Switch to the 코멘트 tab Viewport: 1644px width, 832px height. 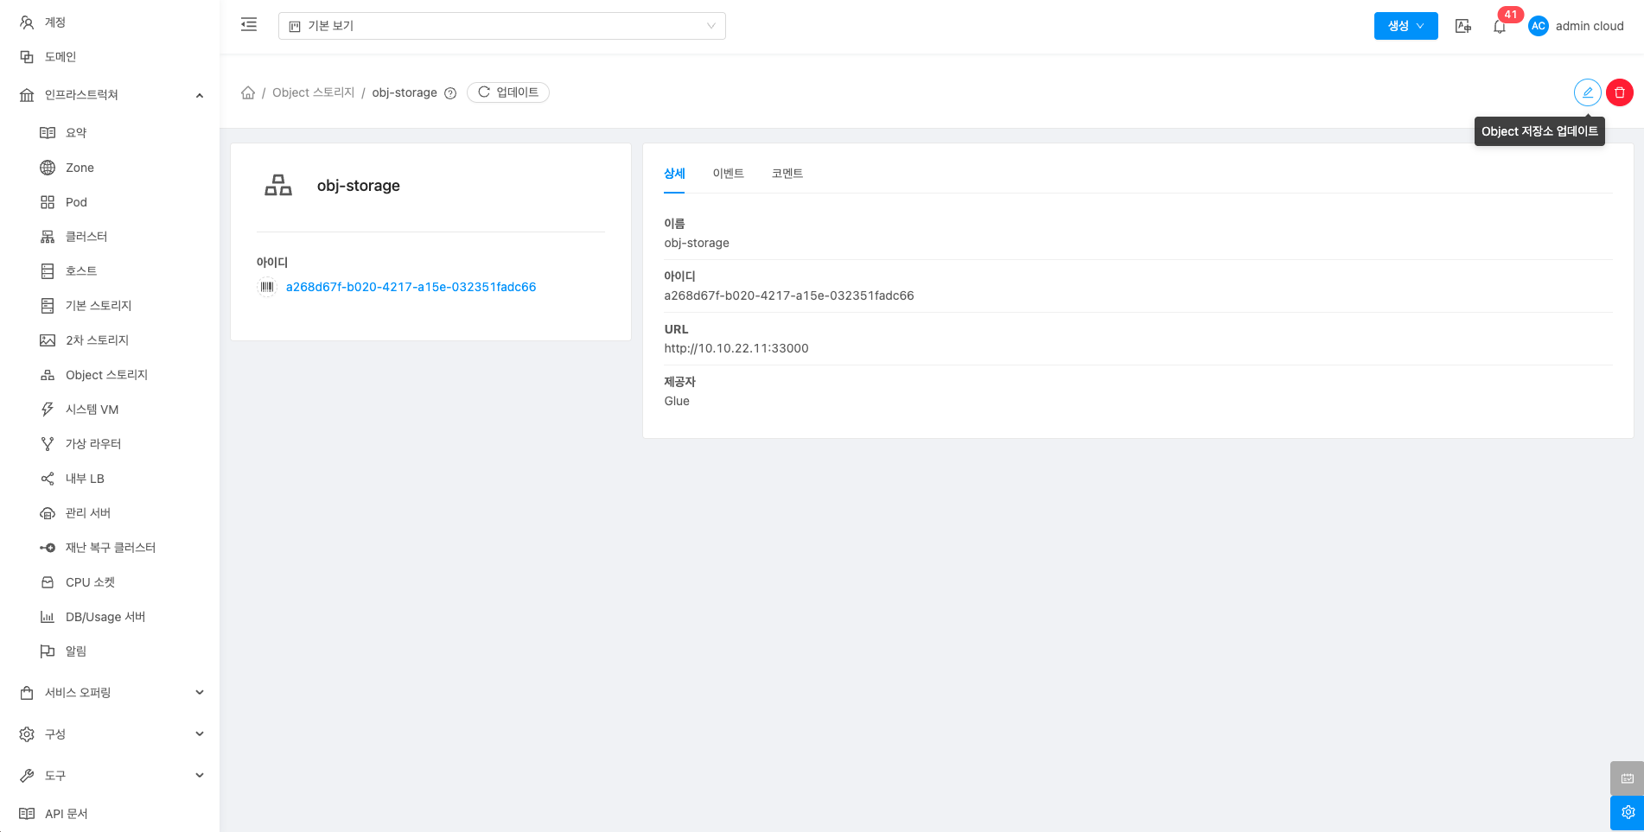pyautogui.click(x=787, y=174)
